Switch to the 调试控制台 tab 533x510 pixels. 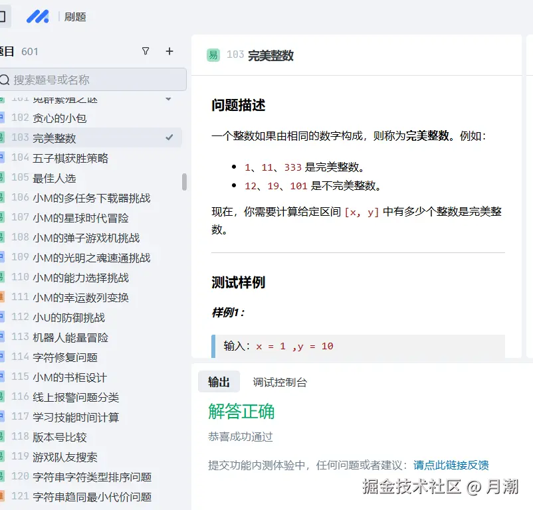(x=280, y=382)
